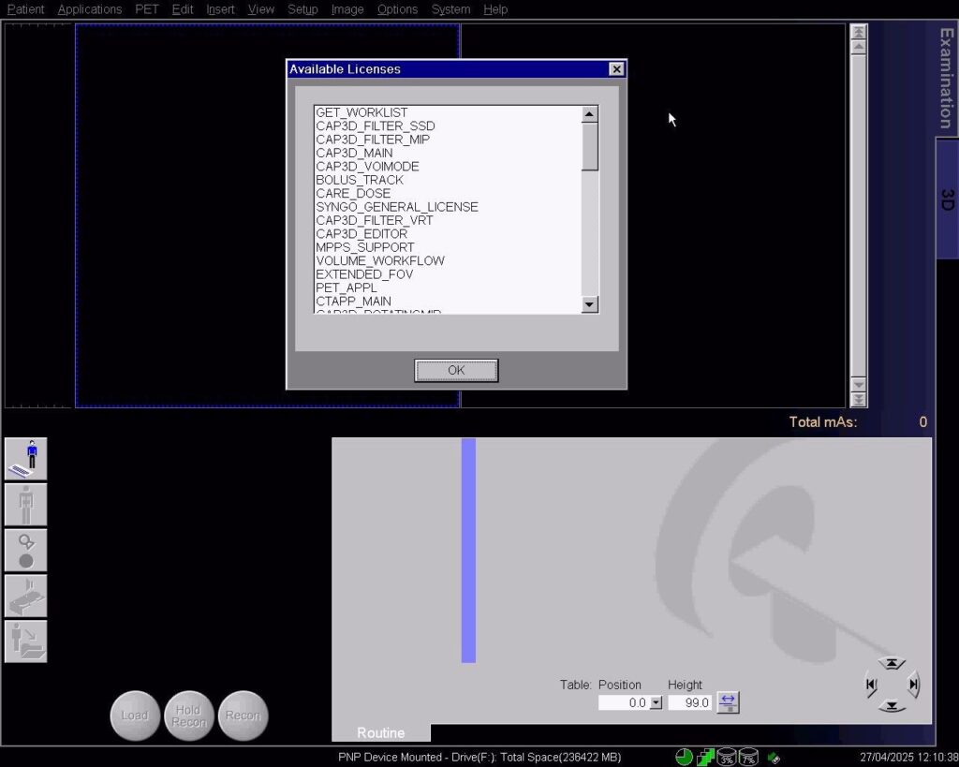Click the grayed body model icon

[x=25, y=505]
